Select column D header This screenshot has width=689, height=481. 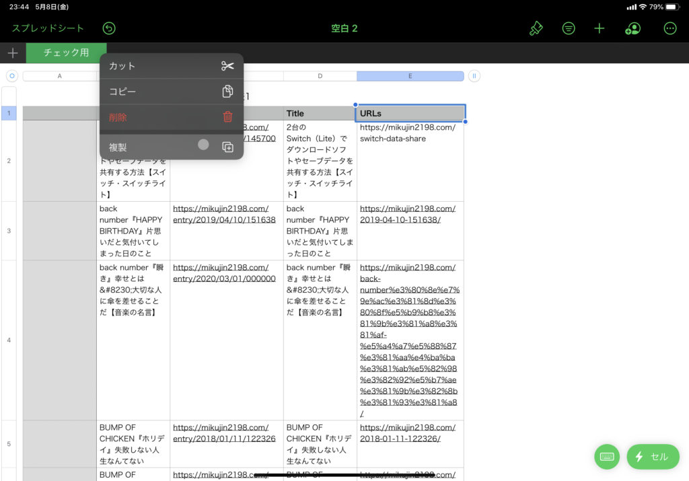point(320,76)
